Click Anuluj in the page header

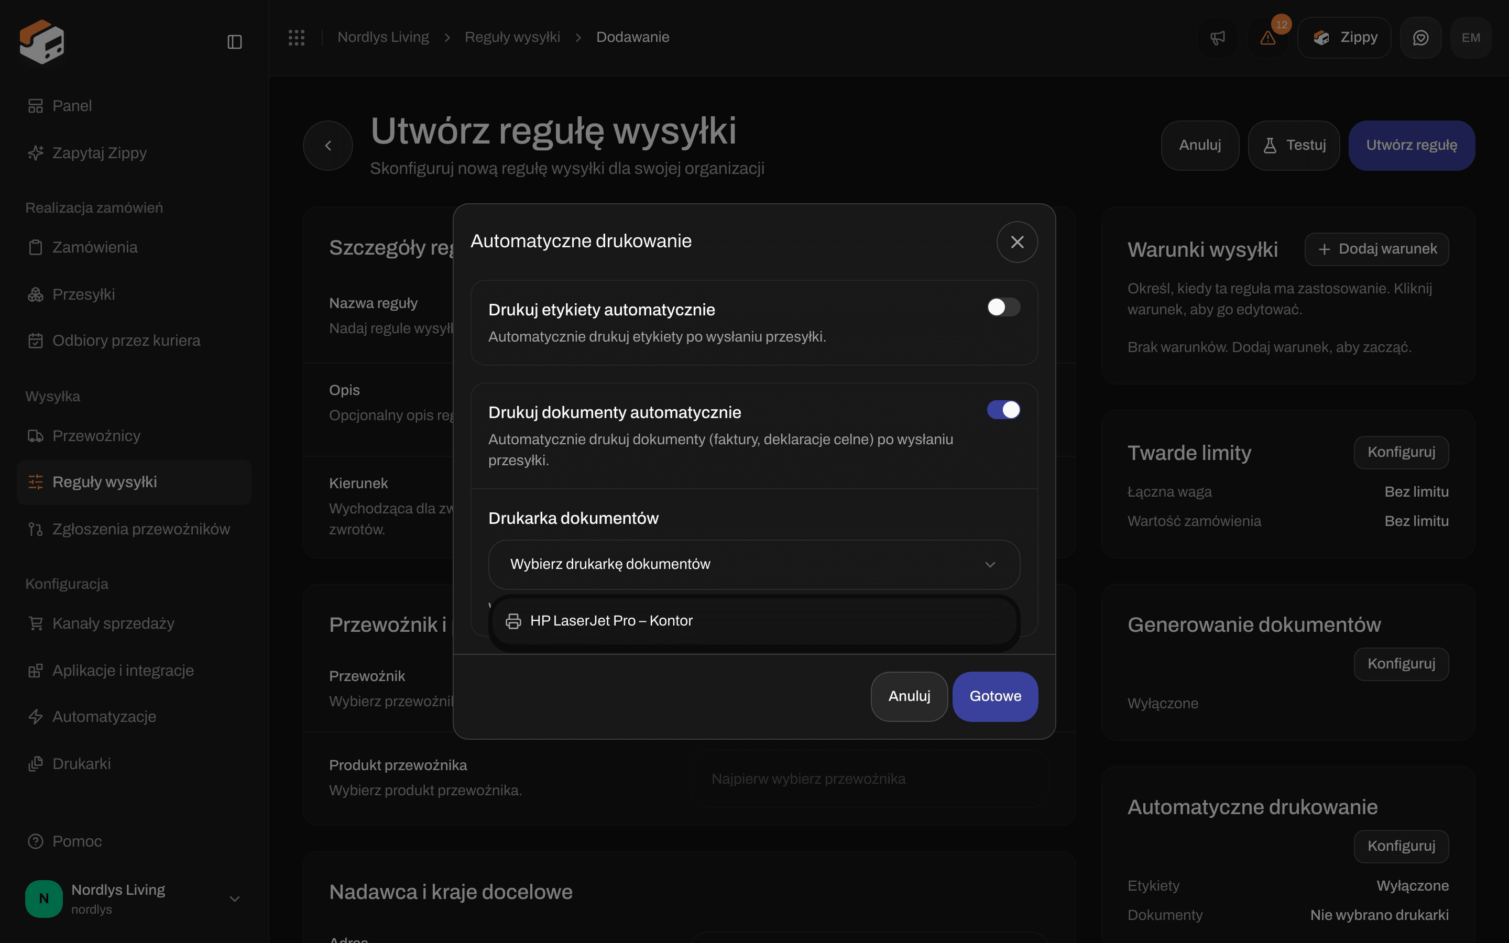[x=1200, y=145]
